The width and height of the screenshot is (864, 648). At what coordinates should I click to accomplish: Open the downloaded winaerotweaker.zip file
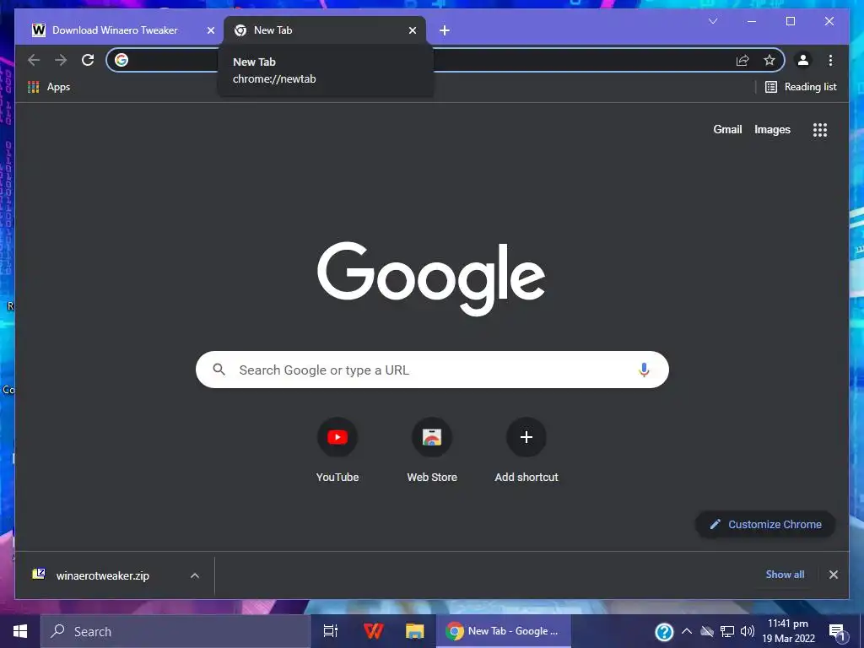pos(101,575)
